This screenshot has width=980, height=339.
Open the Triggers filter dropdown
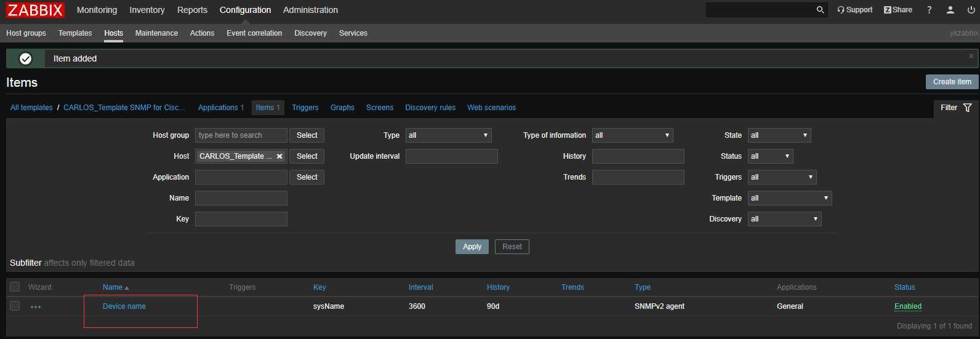pos(782,177)
